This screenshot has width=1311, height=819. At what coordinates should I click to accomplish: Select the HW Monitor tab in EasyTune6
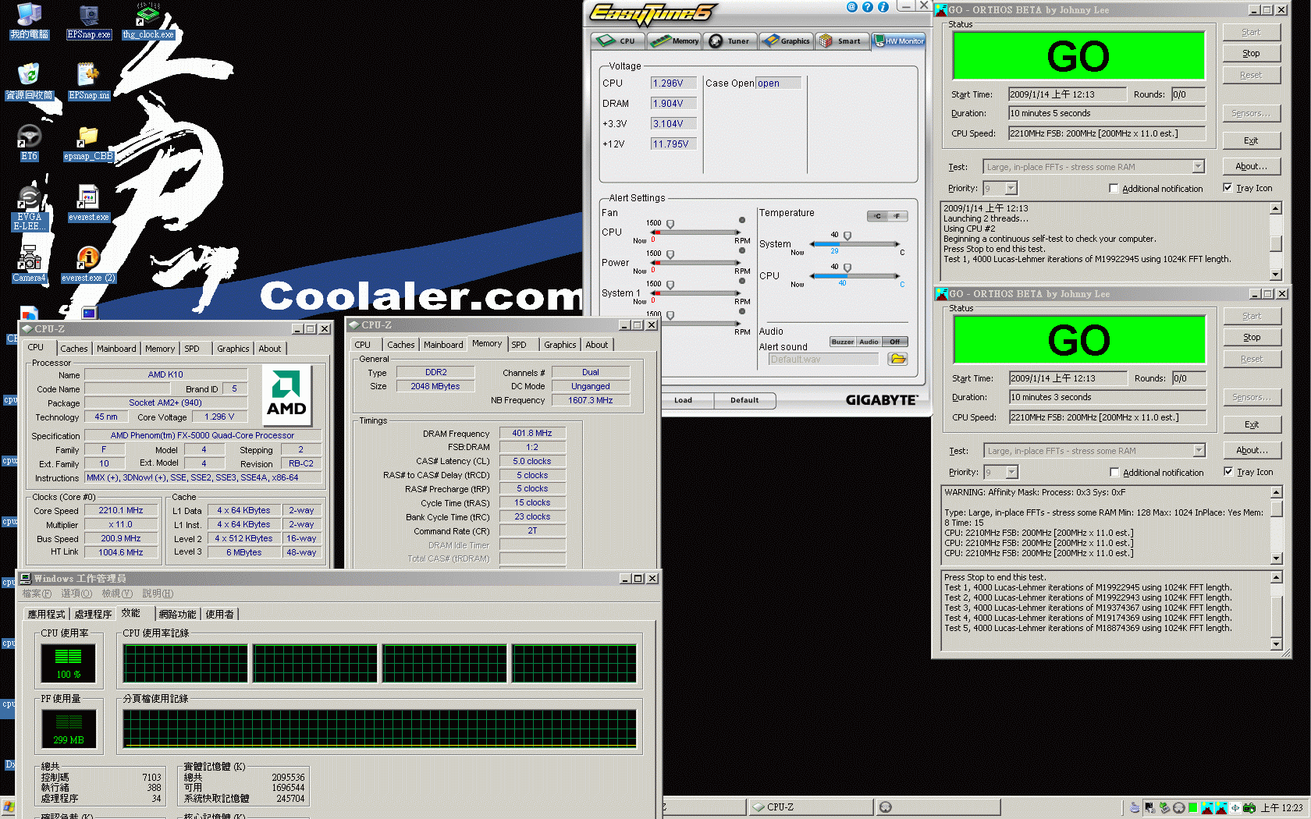click(x=899, y=41)
